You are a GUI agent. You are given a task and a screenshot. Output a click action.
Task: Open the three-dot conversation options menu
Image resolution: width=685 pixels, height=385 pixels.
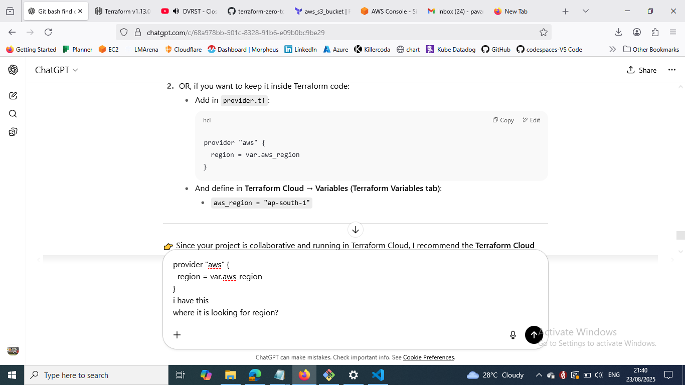(672, 70)
